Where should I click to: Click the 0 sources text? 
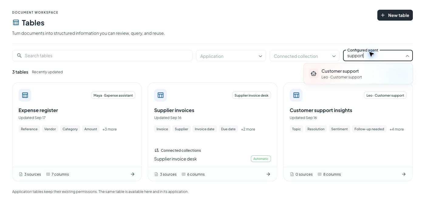[x=304, y=174]
